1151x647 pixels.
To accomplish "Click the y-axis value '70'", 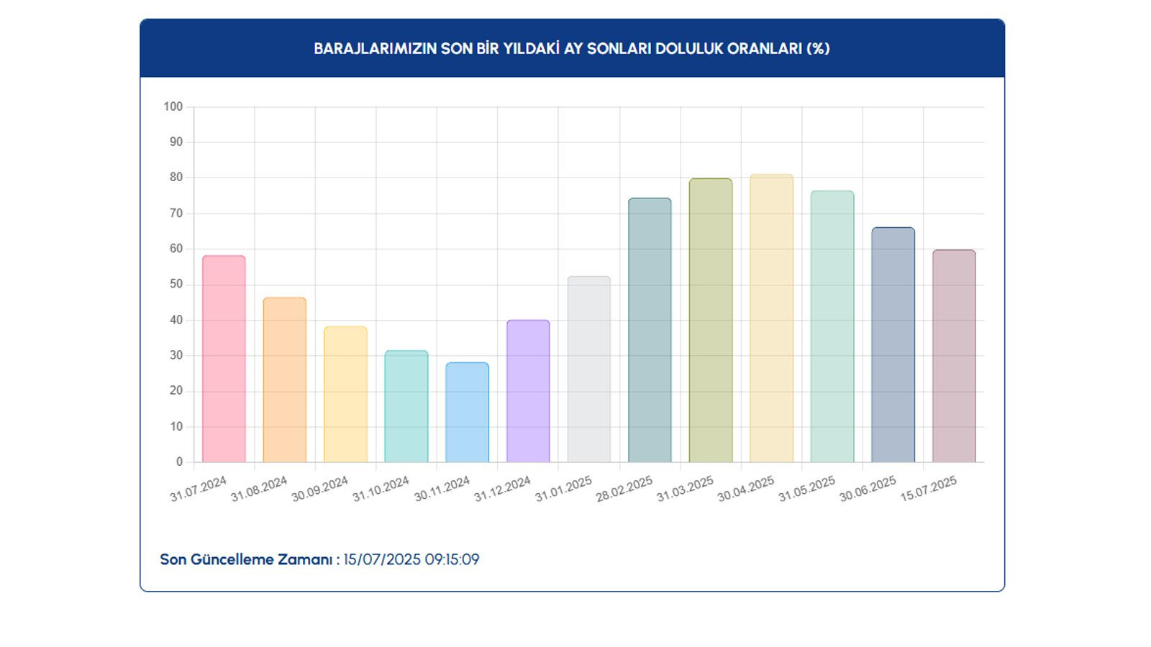I will [176, 214].
